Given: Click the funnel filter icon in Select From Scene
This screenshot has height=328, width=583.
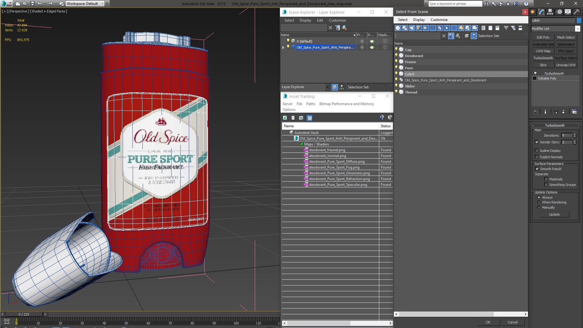Looking at the screenshot, I should [506, 28].
